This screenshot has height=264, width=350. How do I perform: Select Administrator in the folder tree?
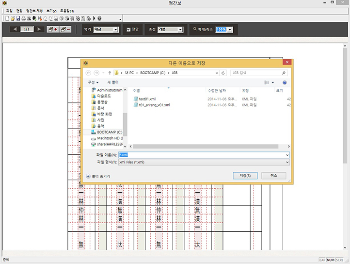107,90
